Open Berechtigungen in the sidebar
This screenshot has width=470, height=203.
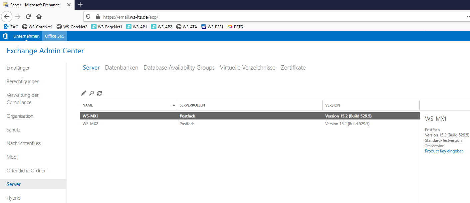point(23,82)
